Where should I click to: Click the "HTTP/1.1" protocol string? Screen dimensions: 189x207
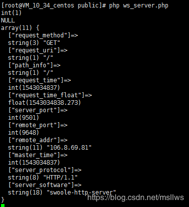pyautogui.click(x=60, y=178)
